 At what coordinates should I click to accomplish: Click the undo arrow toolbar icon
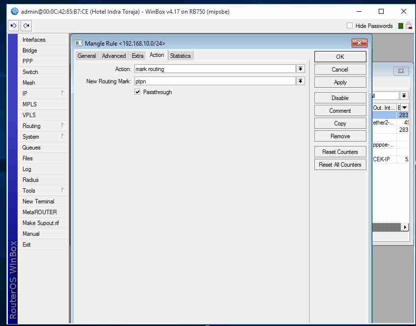(13, 25)
